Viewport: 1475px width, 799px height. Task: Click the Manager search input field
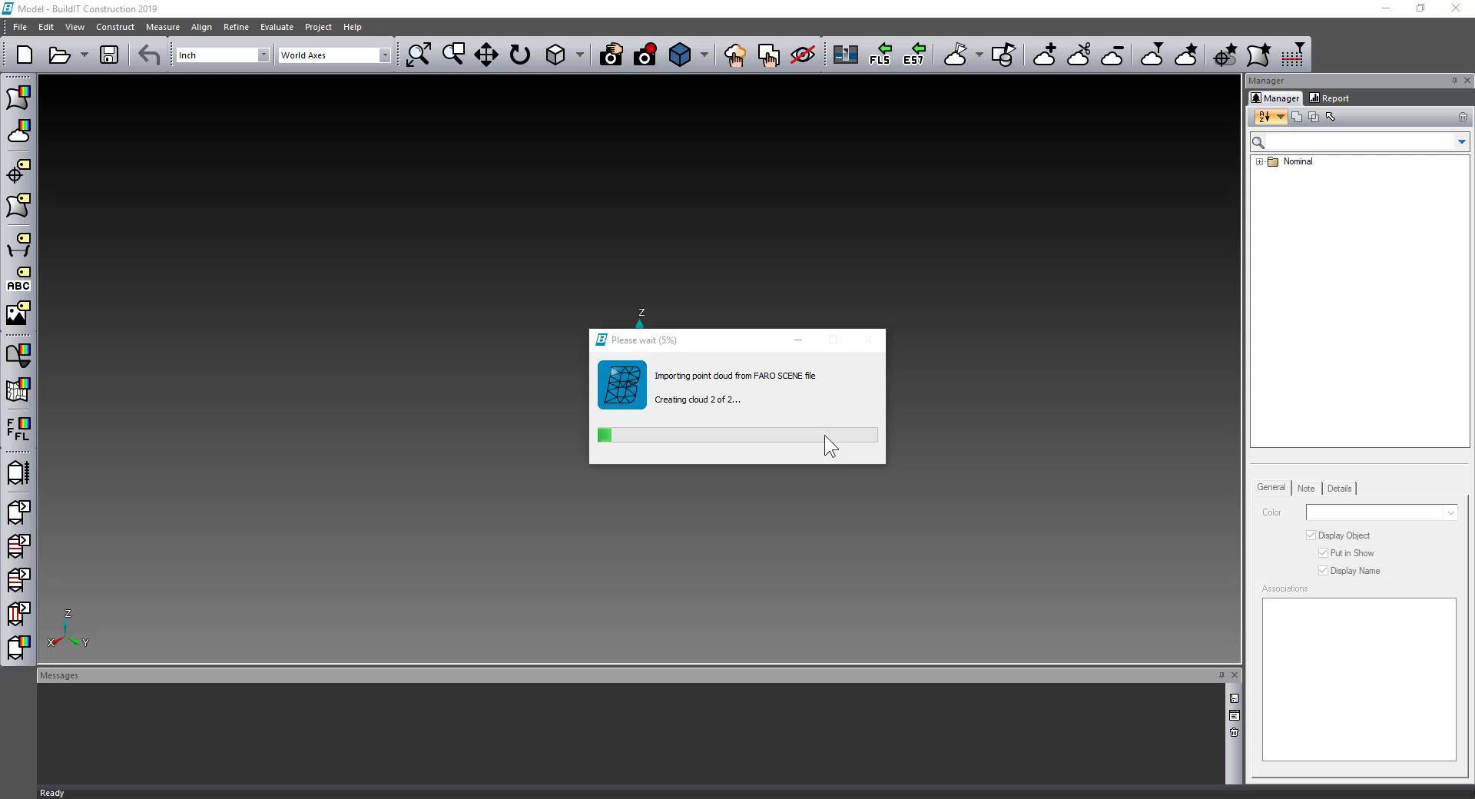point(1360,142)
